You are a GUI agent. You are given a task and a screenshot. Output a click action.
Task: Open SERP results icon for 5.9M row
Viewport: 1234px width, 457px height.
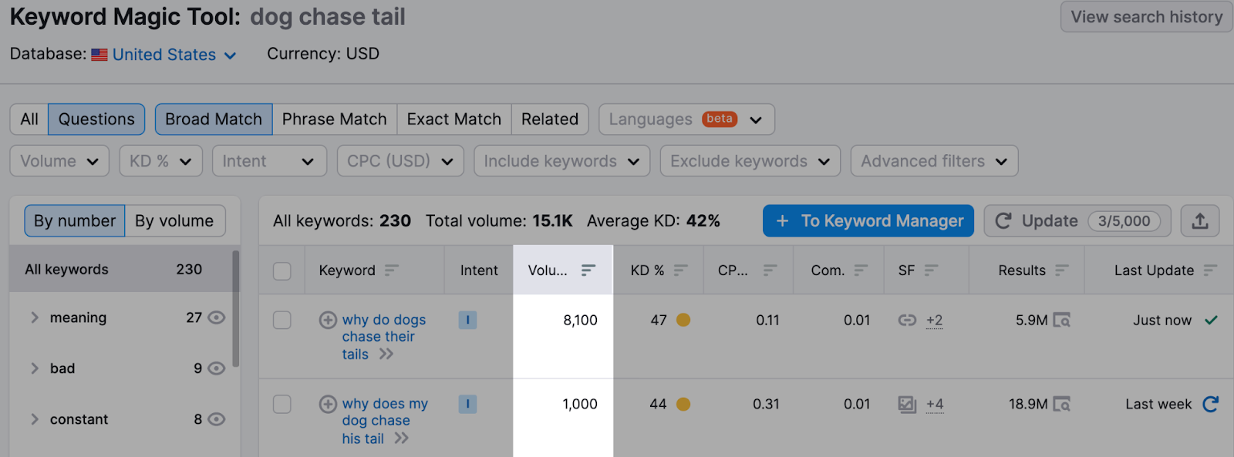point(1062,320)
